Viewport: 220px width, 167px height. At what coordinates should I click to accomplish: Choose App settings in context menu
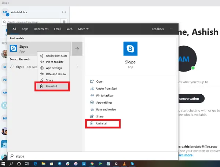click(x=53, y=68)
